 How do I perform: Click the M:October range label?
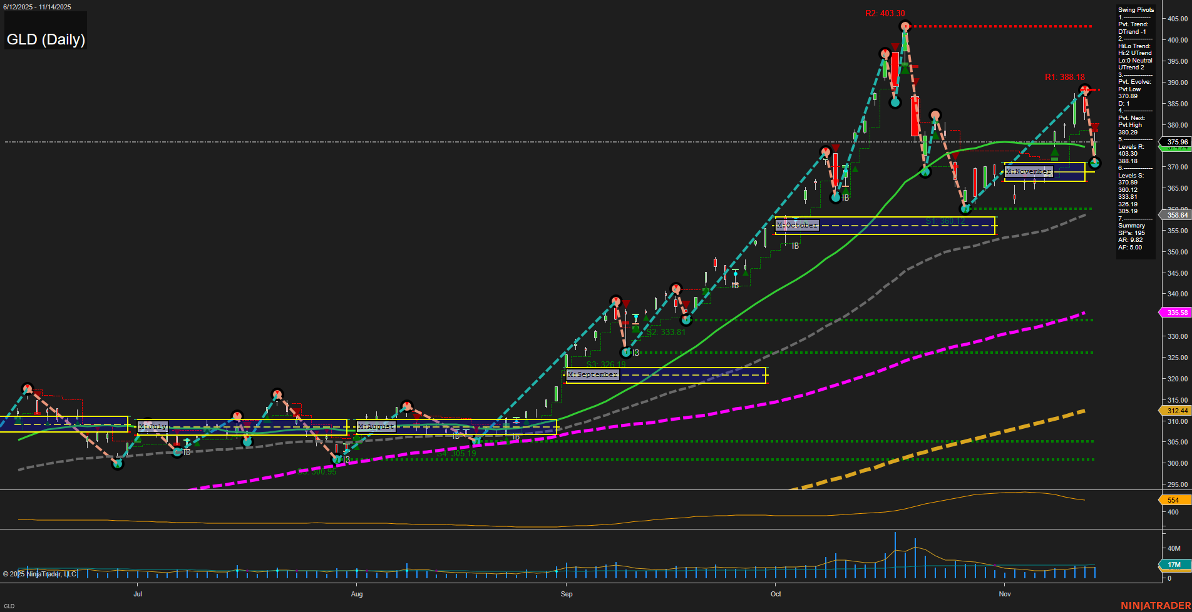796,224
